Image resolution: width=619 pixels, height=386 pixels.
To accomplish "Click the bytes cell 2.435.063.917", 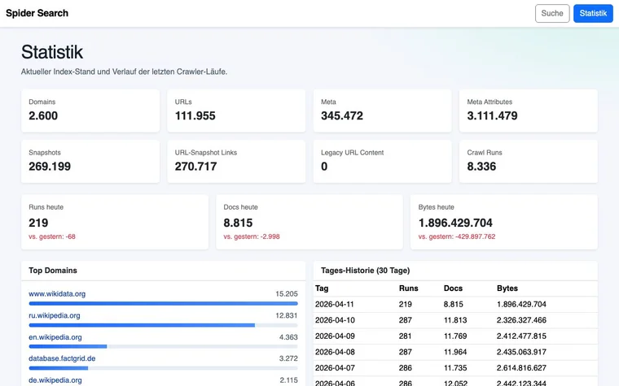I will [521, 352].
